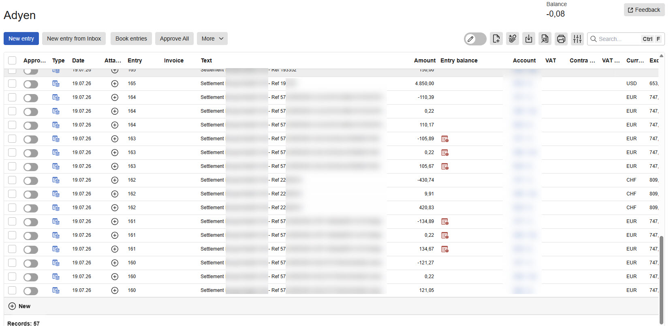Add attachment to the 110,17 row
This screenshot has width=671, height=326.
[x=115, y=125]
